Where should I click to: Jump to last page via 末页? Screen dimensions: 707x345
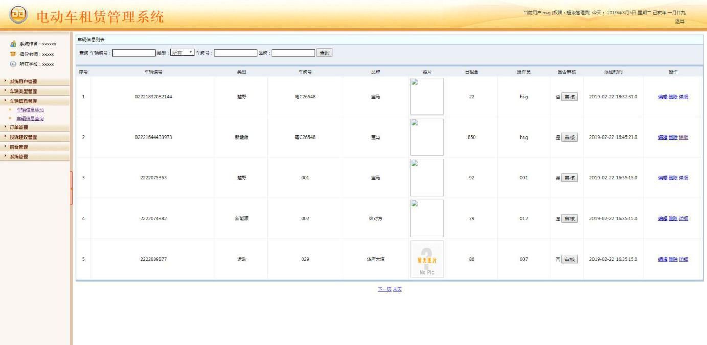pos(397,289)
